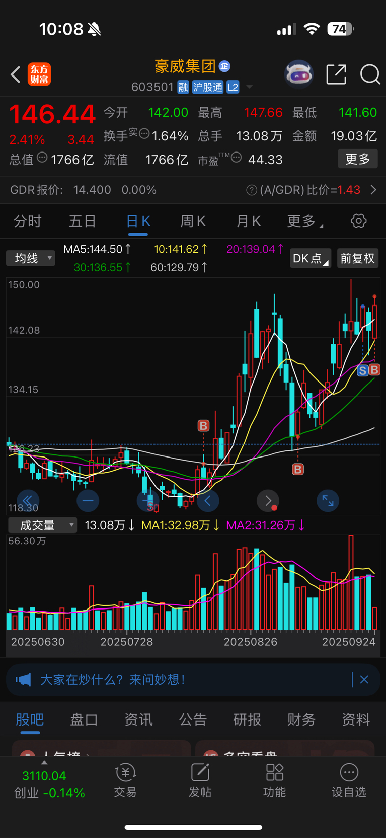Open the 东方财富 logo icon

pyautogui.click(x=39, y=74)
